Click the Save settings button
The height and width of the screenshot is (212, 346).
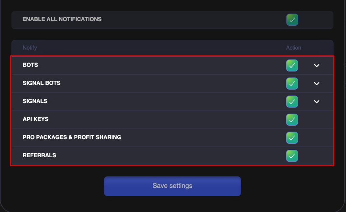pyautogui.click(x=172, y=186)
